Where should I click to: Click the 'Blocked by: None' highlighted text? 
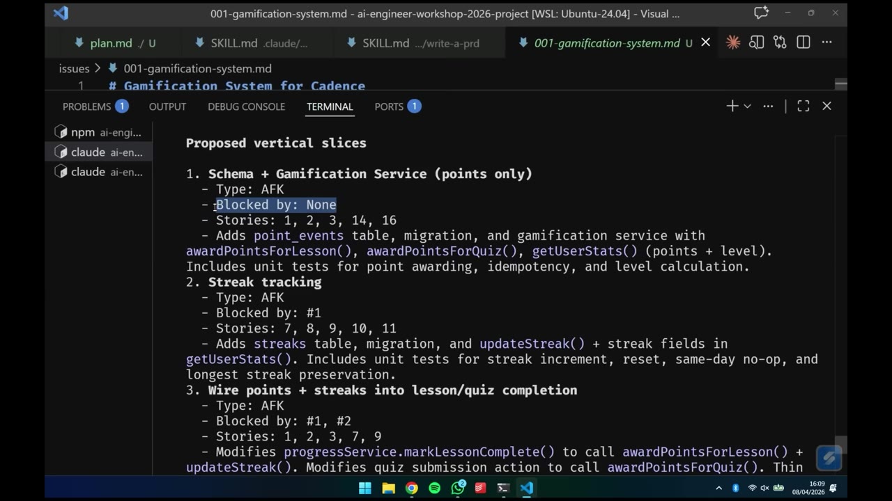pos(276,205)
